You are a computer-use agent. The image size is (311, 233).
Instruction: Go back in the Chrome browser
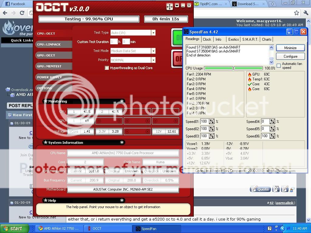pyautogui.click(x=5, y=13)
